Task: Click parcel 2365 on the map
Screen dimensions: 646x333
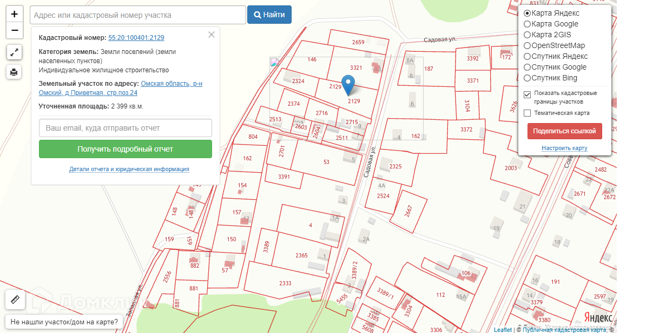Action: (x=301, y=255)
